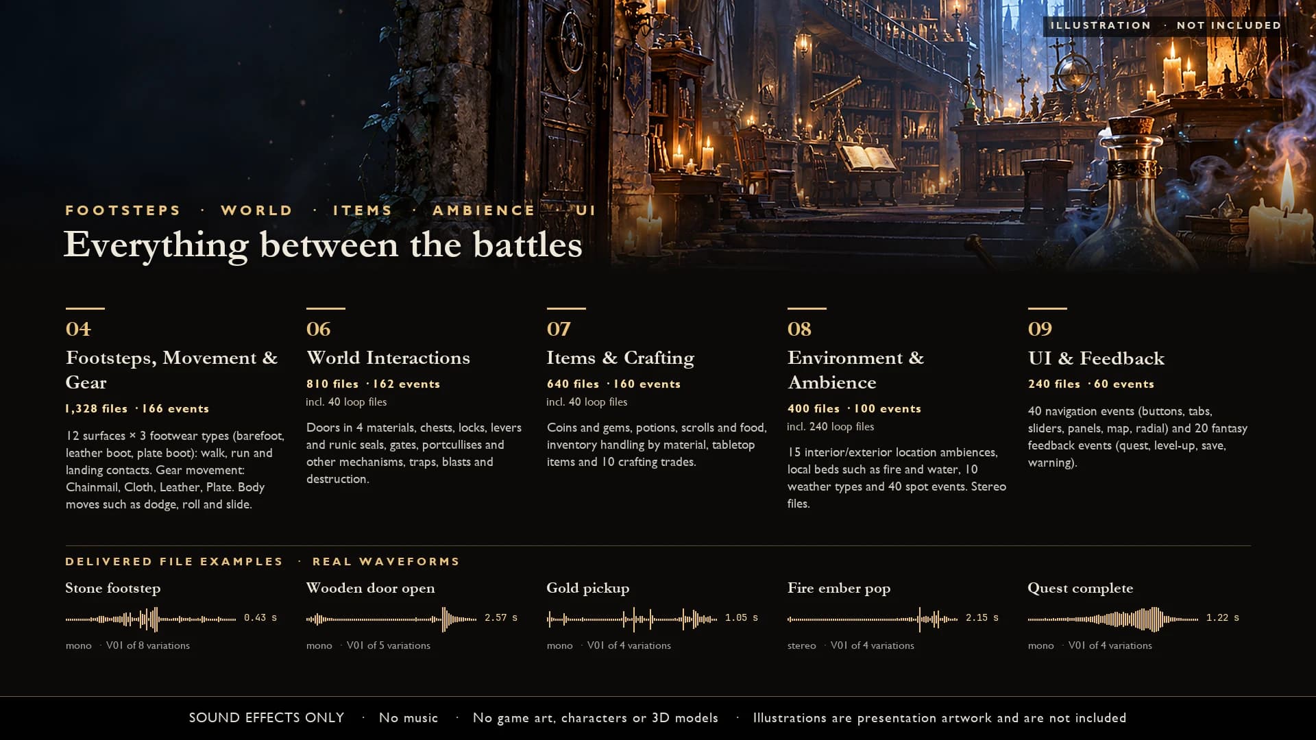Click the Gold pickup waveform
1316x740 pixels.
click(x=632, y=619)
